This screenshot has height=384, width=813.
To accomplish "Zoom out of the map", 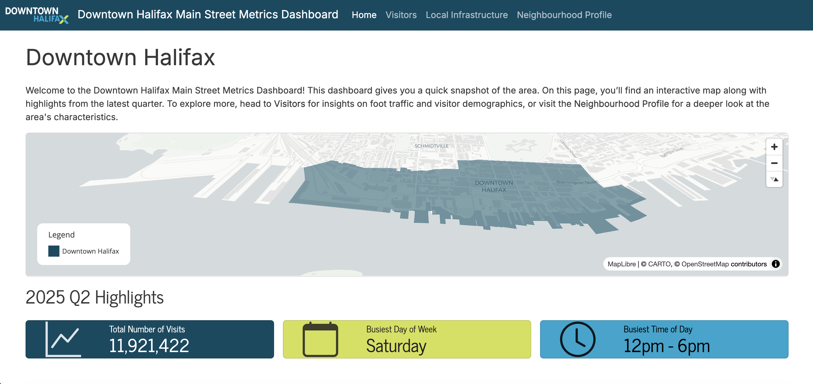I will coord(774,163).
